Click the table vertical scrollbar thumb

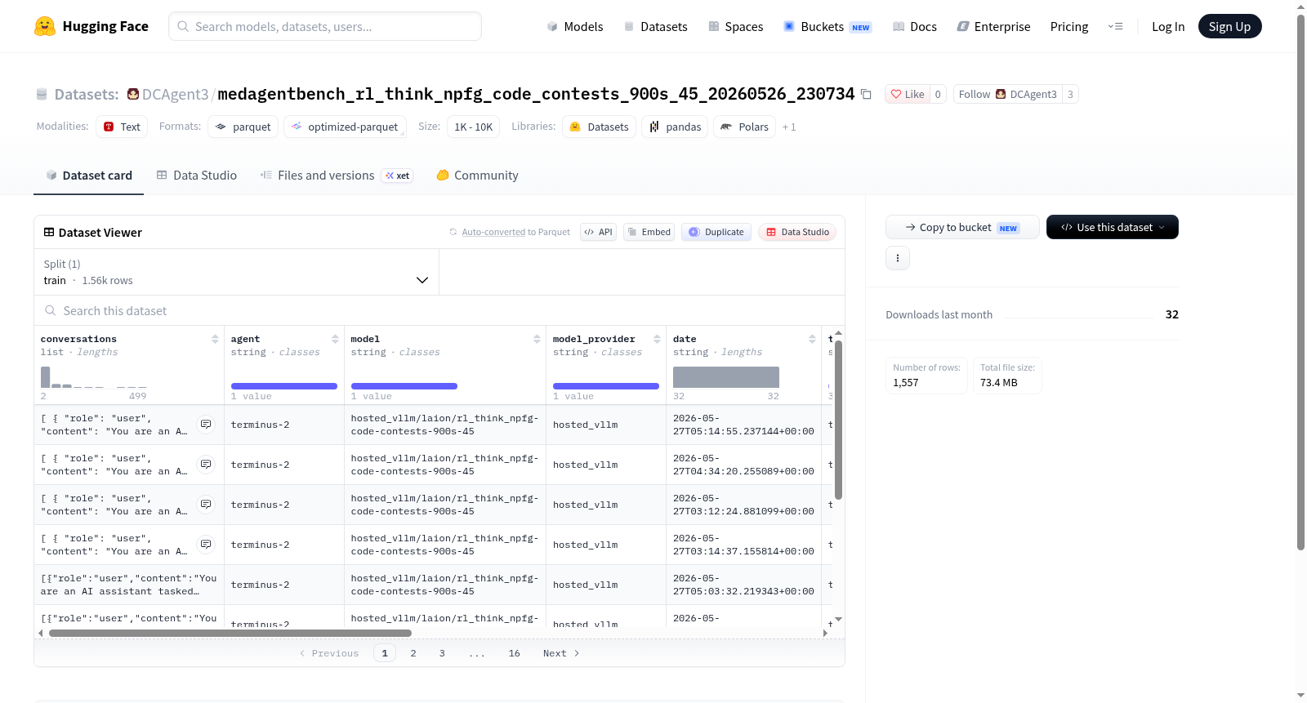[838, 420]
